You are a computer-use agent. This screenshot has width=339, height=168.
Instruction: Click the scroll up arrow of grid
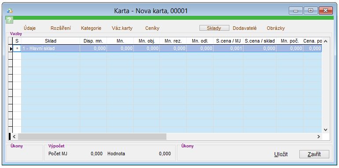point(326,41)
